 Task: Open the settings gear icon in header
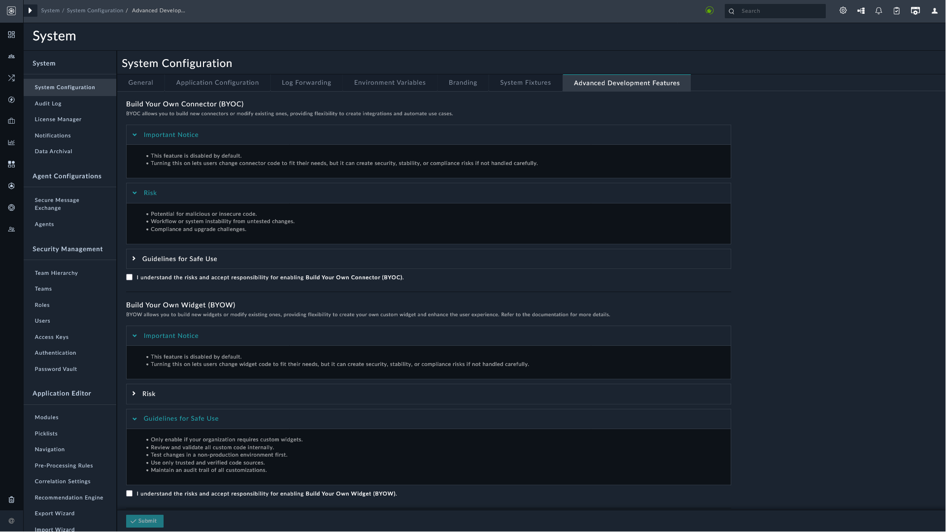click(843, 11)
